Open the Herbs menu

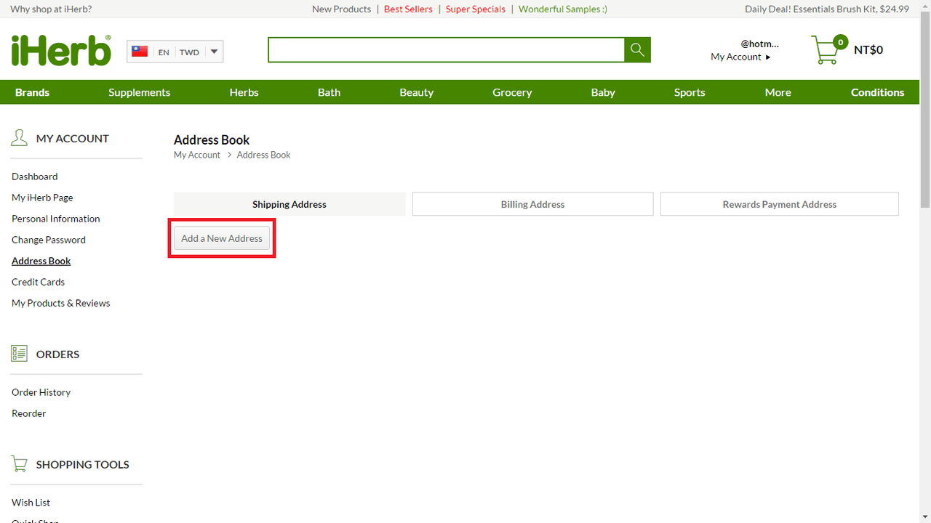coord(244,92)
